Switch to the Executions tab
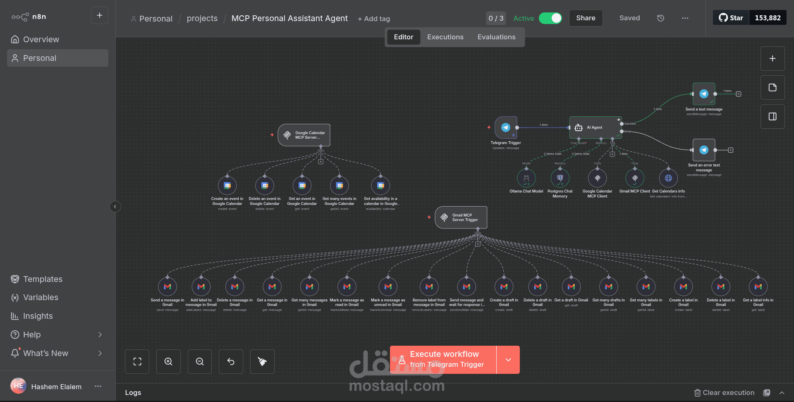The image size is (794, 402). click(445, 37)
